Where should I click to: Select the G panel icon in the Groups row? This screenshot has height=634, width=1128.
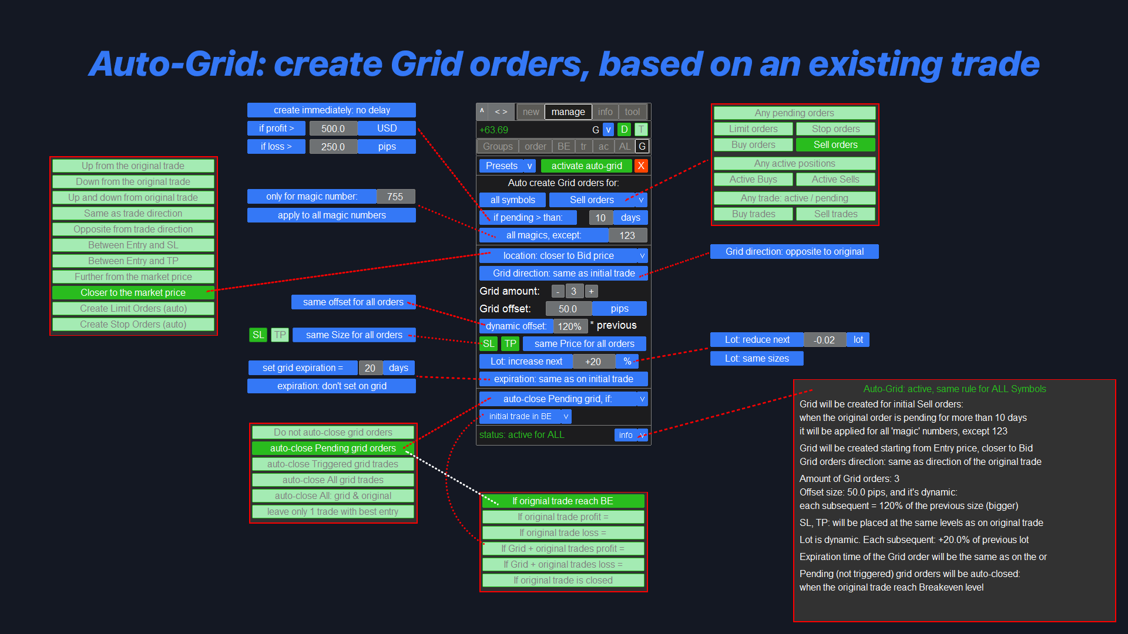point(642,146)
